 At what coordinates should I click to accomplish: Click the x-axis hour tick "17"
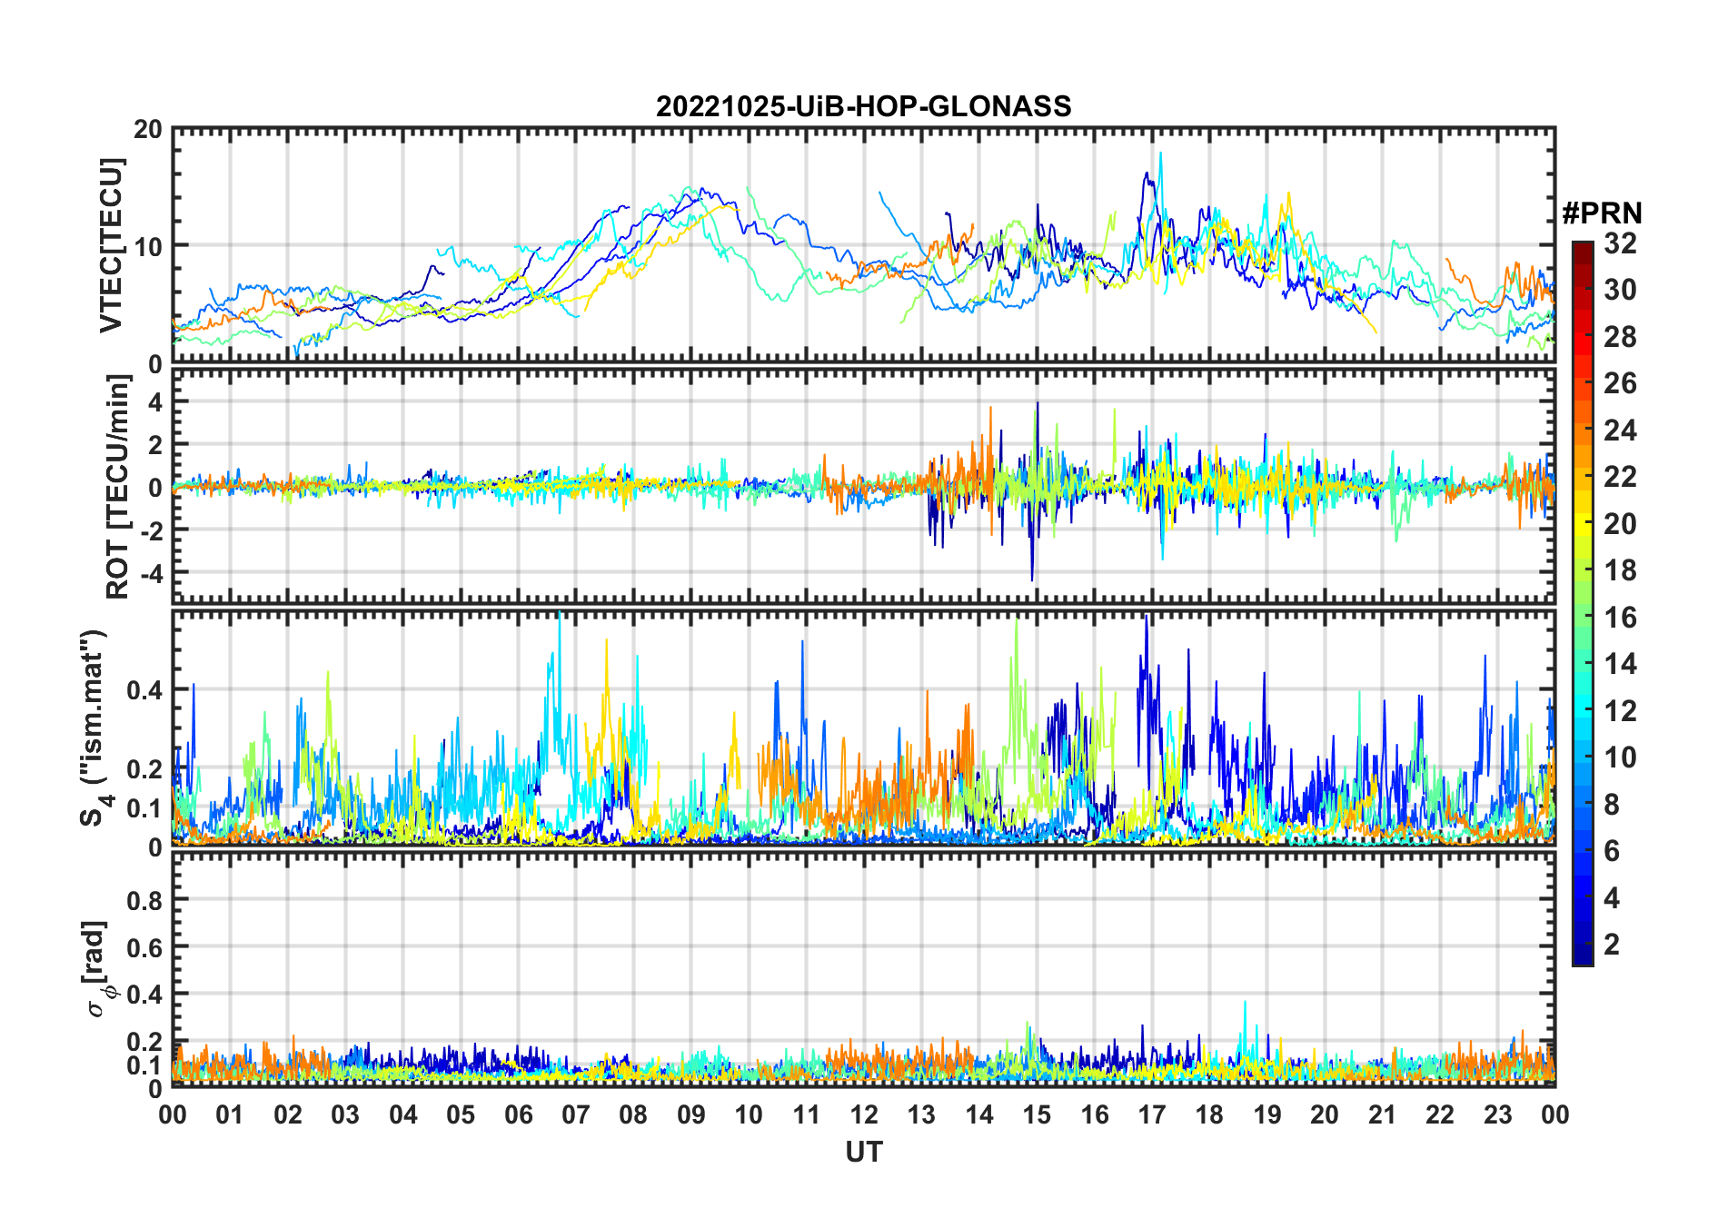coord(1152,1114)
